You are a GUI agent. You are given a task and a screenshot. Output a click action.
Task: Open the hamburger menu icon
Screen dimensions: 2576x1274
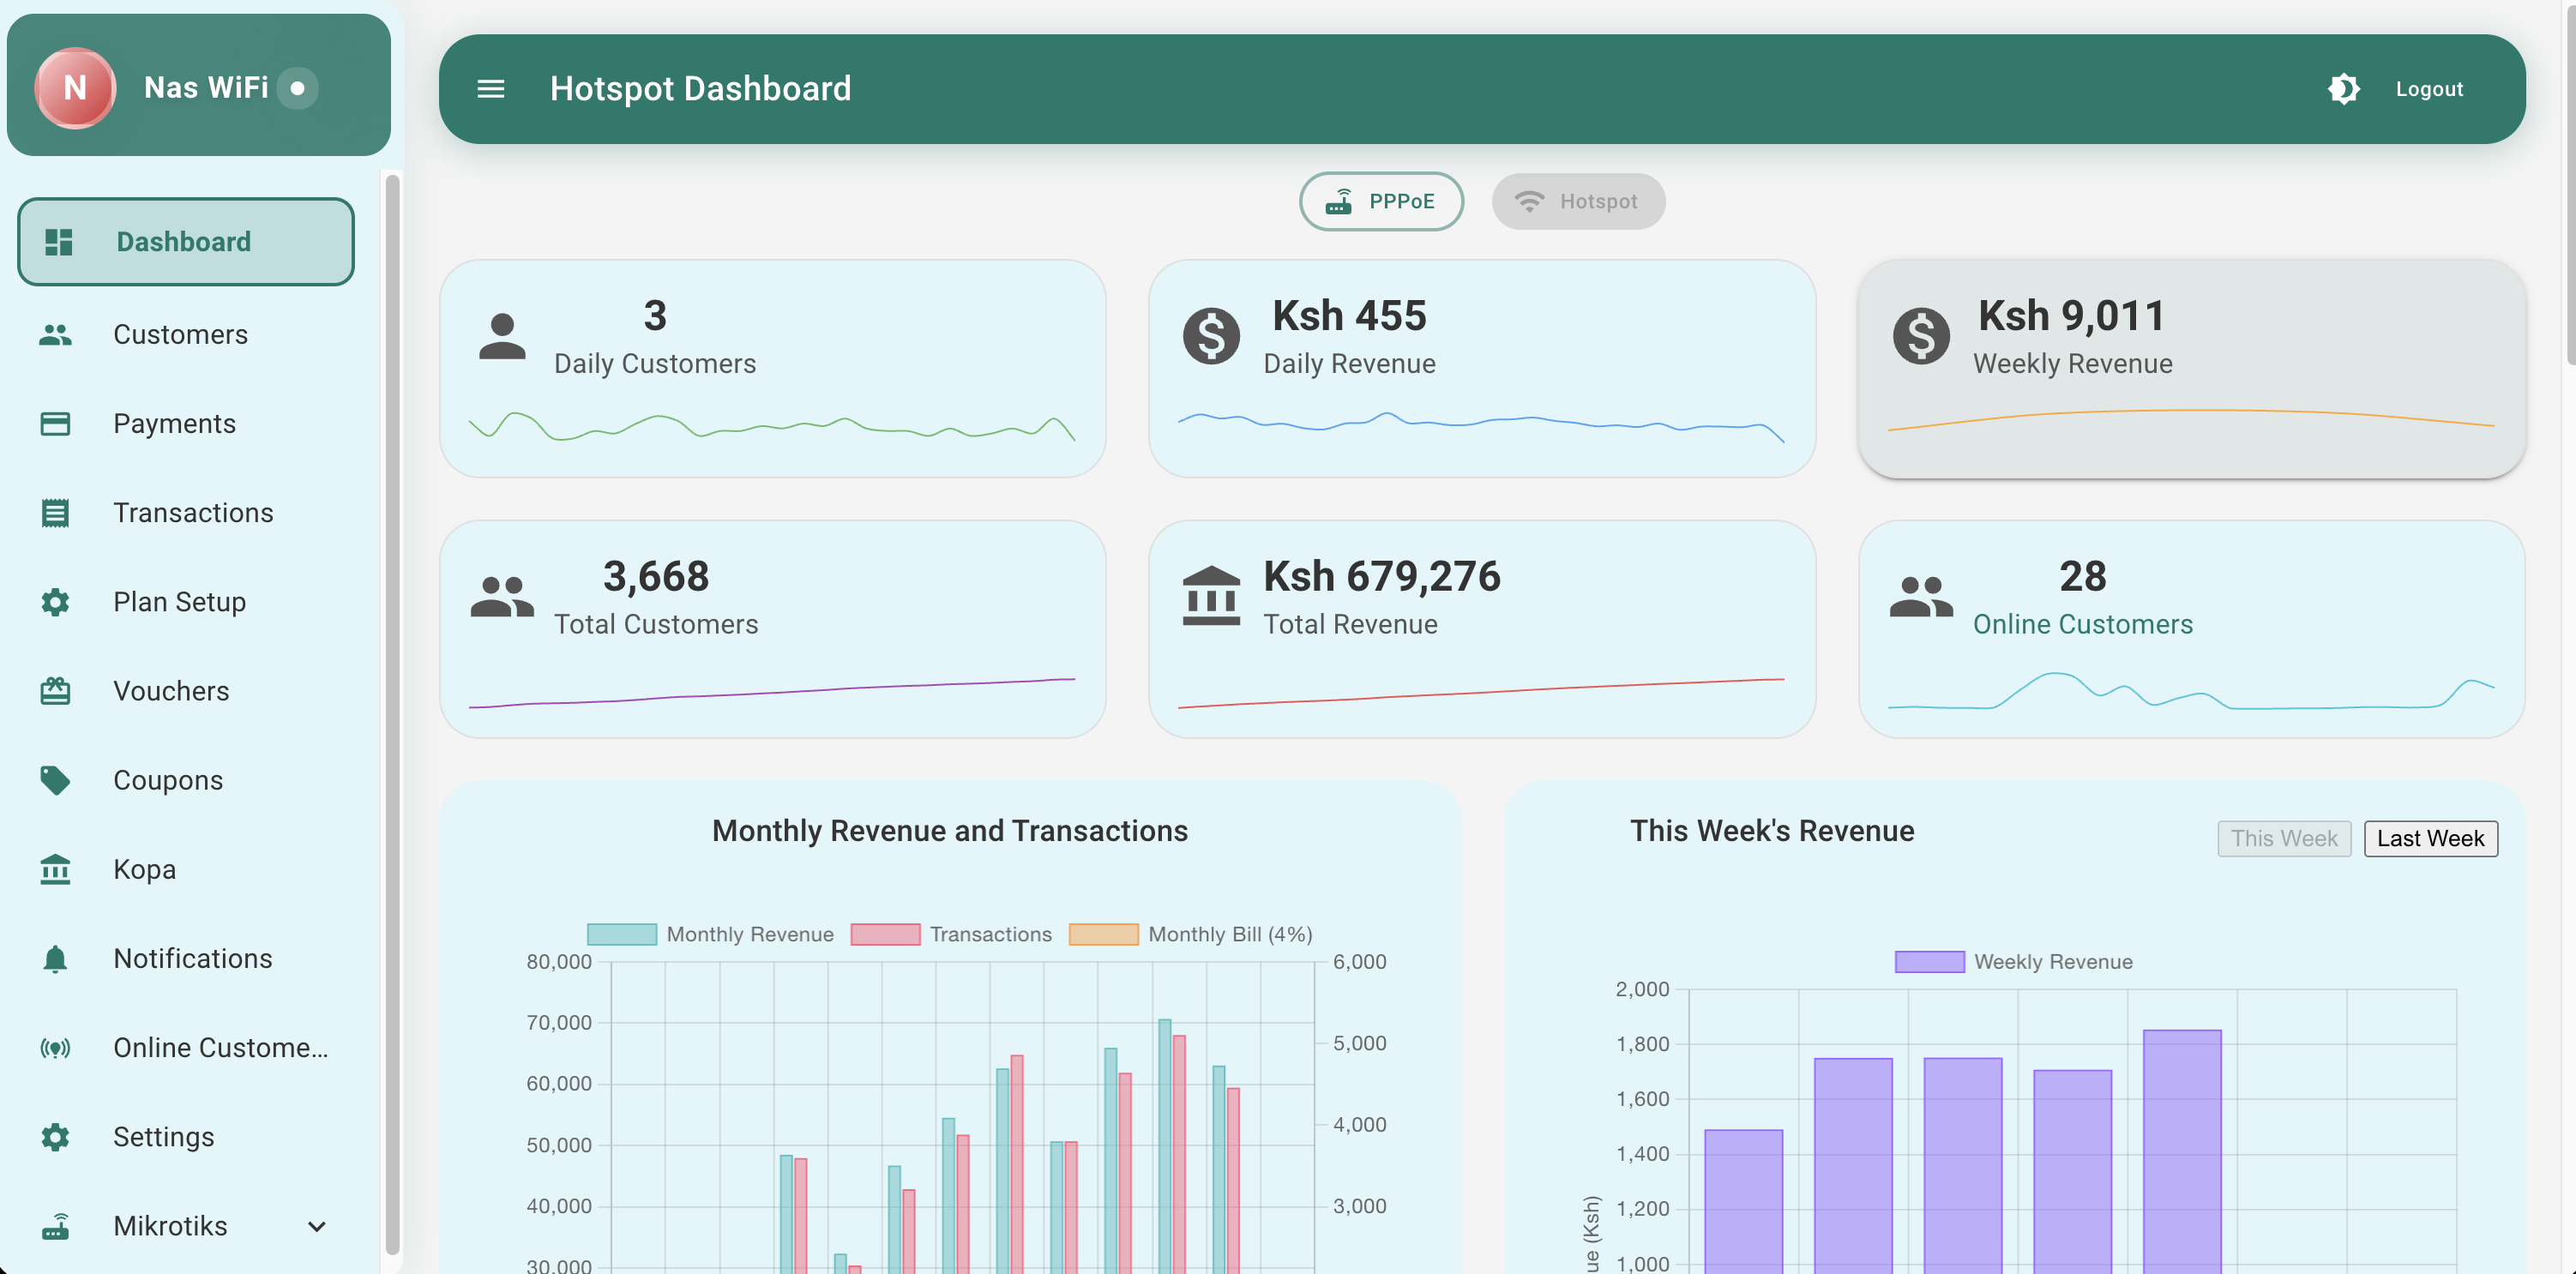[490, 89]
